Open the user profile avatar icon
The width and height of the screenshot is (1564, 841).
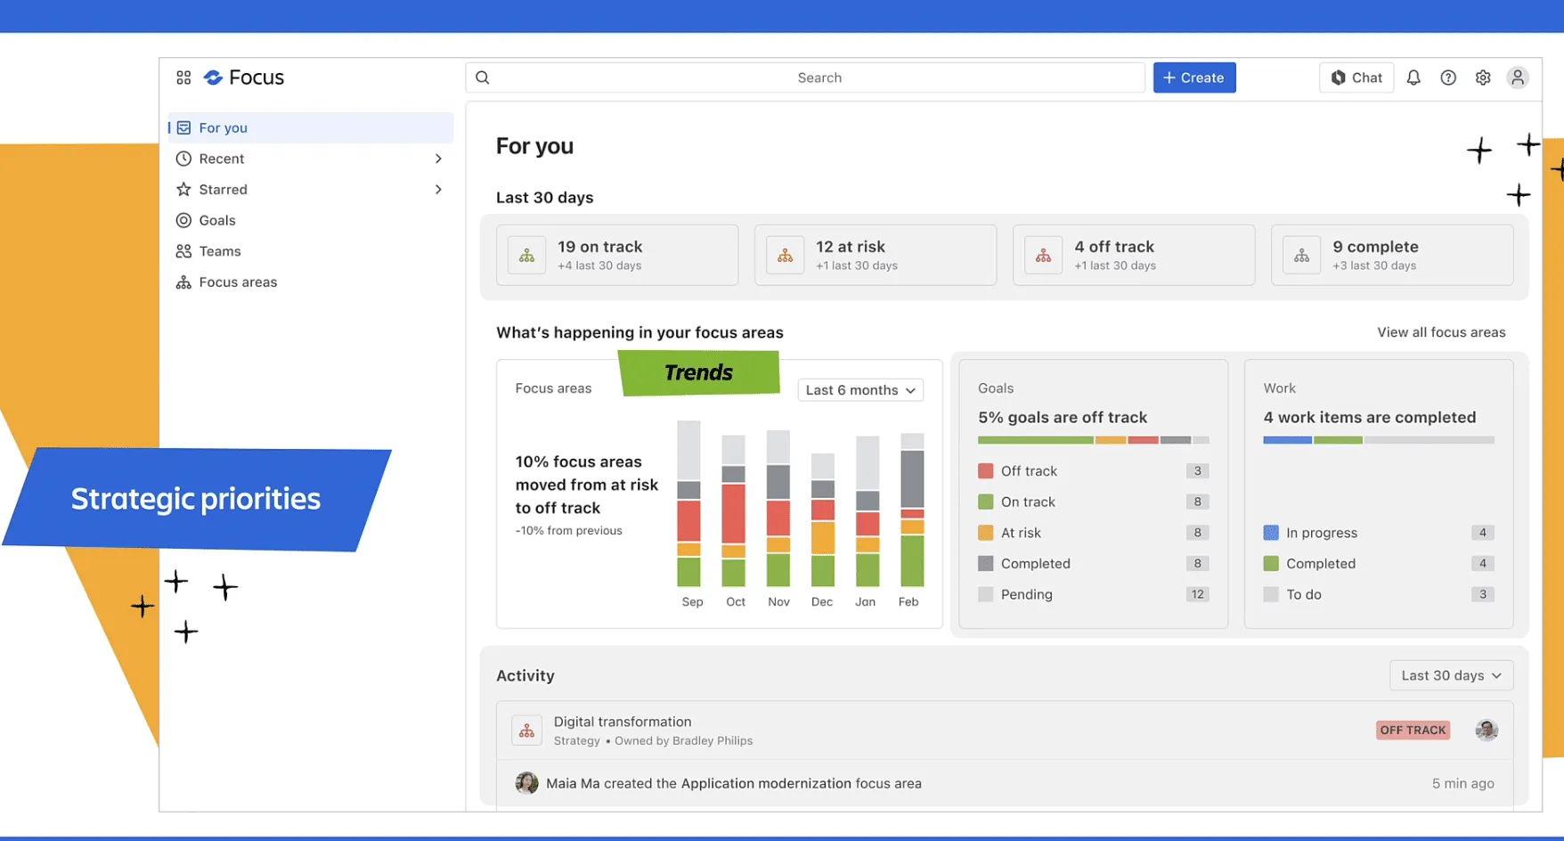coord(1518,78)
